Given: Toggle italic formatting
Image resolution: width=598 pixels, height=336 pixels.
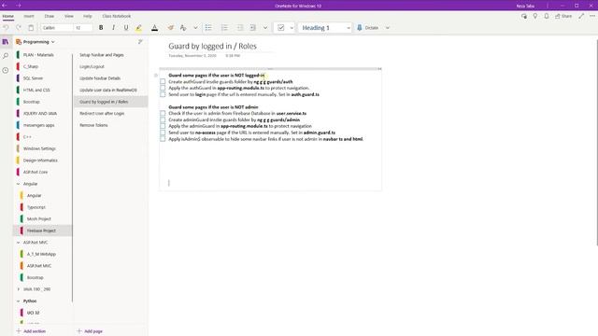Looking at the screenshot, I should [113, 28].
